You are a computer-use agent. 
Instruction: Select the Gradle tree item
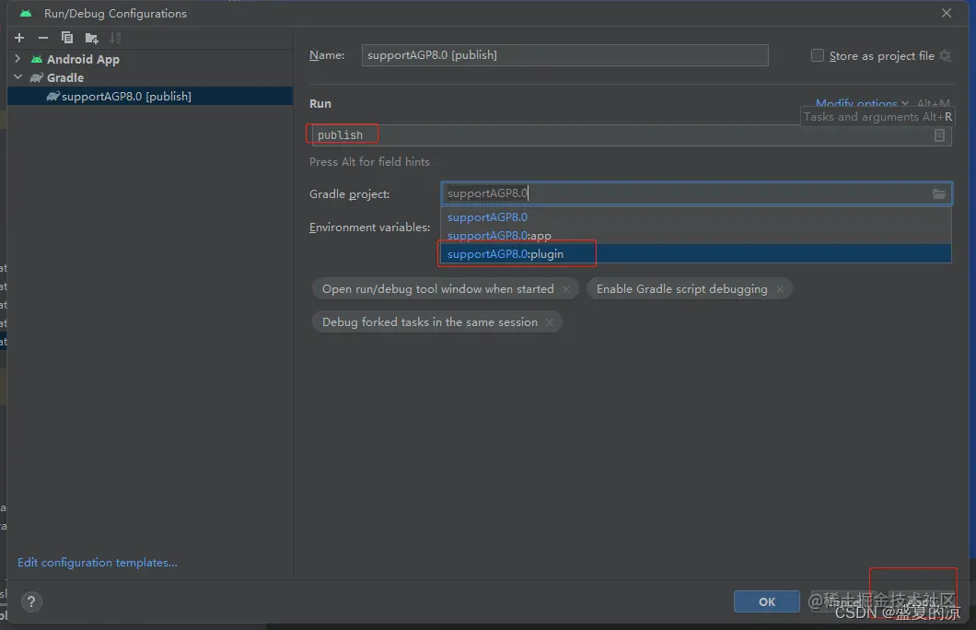click(64, 77)
